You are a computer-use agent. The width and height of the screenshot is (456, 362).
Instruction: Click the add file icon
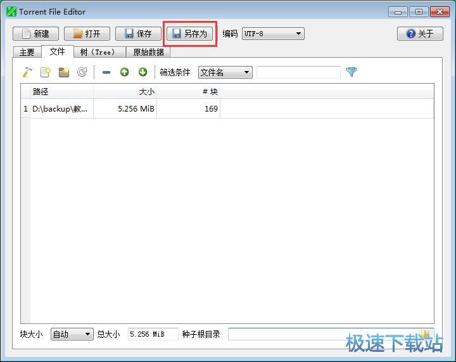(x=46, y=72)
